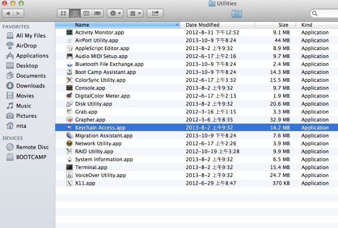Click the 32.9 MB size value
Screen dimensions: 338x228
280,120
